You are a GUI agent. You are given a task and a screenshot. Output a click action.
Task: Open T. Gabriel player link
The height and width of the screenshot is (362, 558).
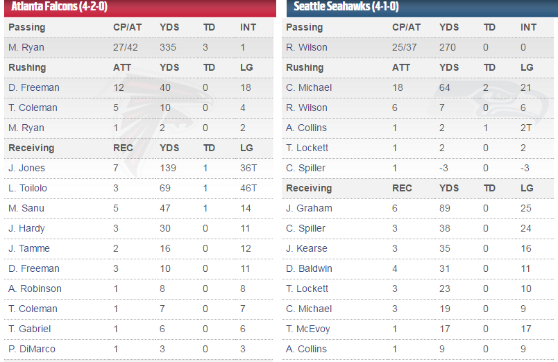point(29,329)
